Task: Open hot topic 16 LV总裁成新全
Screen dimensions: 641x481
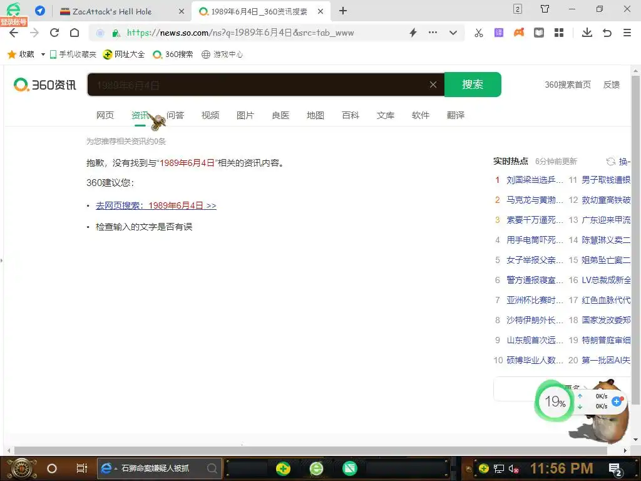Action: (606, 280)
